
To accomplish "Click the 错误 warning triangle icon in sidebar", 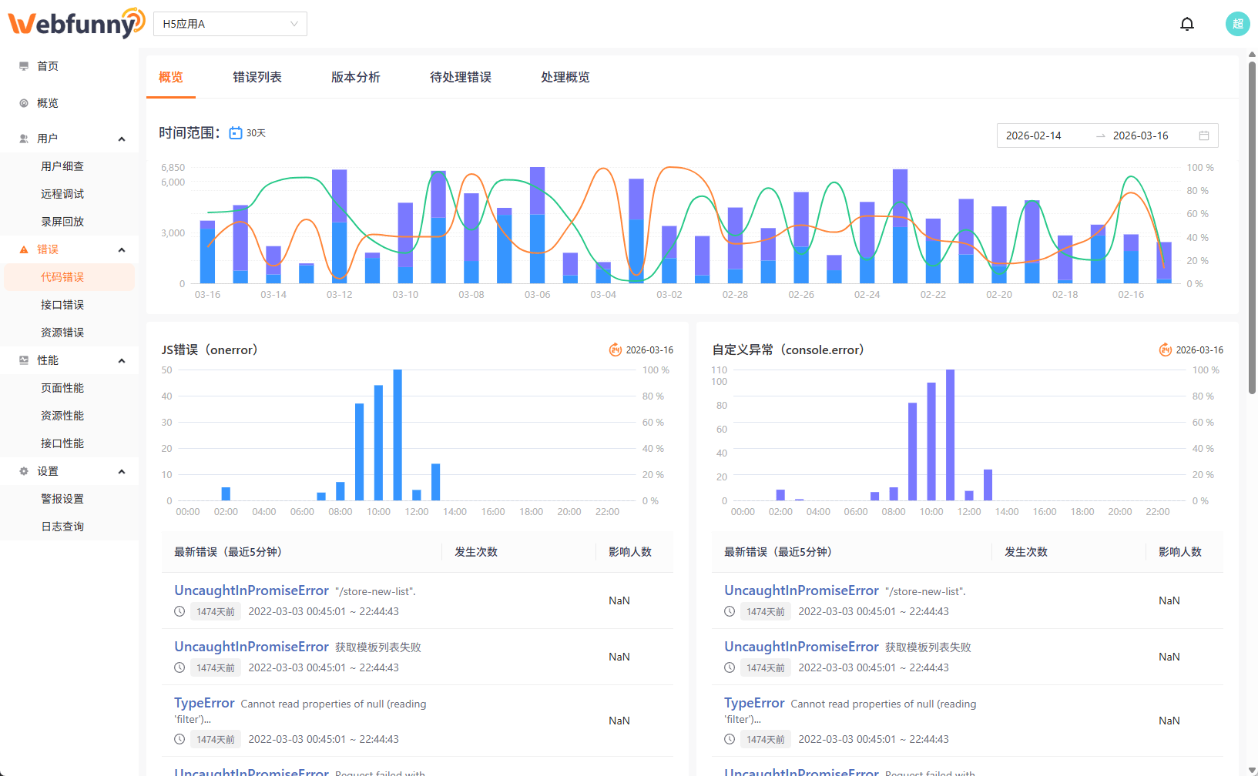I will tap(23, 249).
